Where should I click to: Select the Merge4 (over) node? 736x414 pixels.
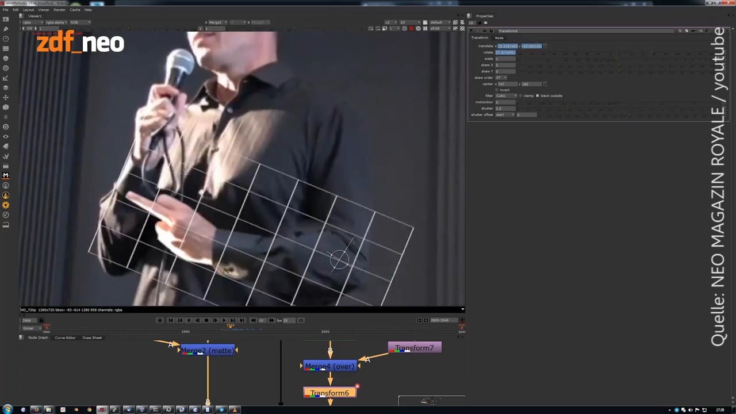(329, 366)
